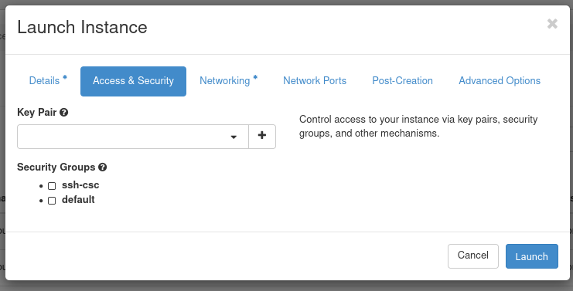
Task: Click the default label text
Action: click(78, 199)
